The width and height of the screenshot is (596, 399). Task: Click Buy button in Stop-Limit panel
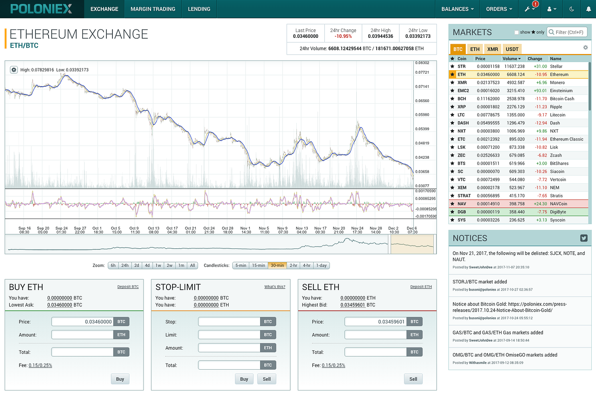(244, 379)
